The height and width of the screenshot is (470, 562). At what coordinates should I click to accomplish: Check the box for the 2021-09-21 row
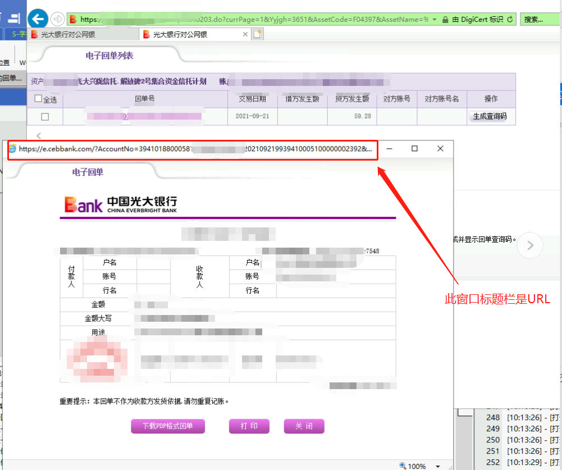45,116
